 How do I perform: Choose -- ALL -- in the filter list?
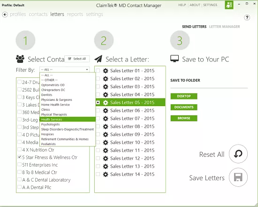[68, 75]
